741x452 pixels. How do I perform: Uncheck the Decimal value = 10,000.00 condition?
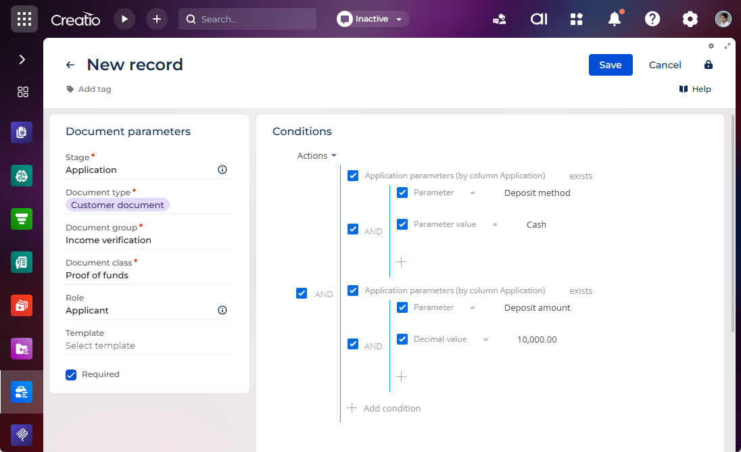(x=402, y=339)
